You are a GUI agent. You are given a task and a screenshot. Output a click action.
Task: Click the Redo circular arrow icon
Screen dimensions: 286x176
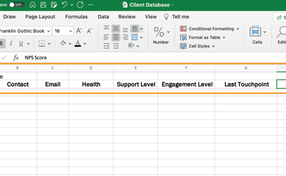click(80, 5)
